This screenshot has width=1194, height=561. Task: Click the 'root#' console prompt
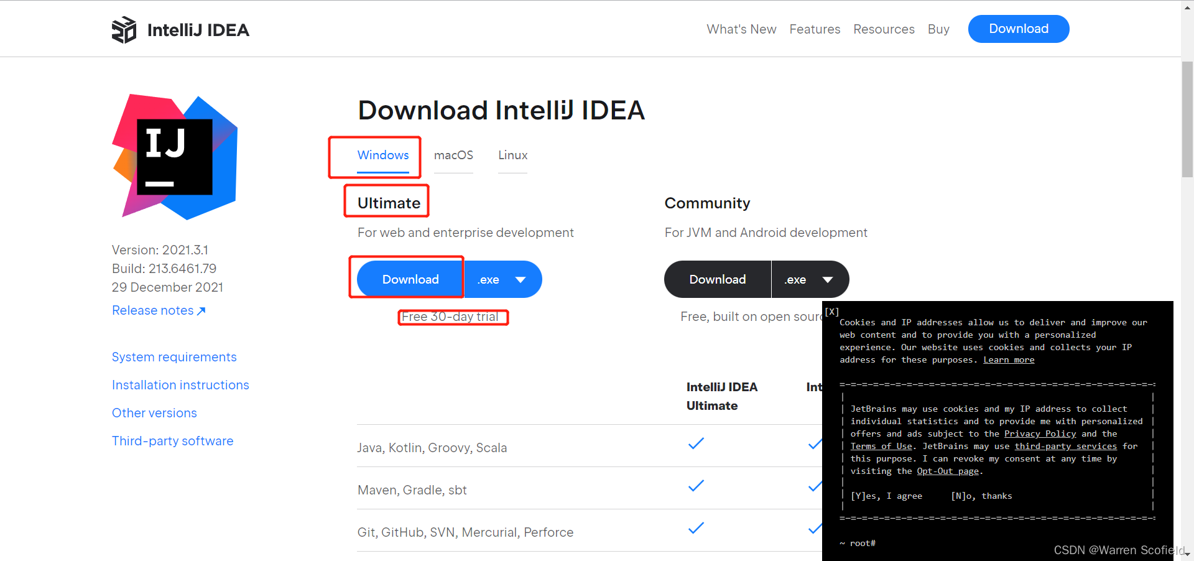point(863,544)
